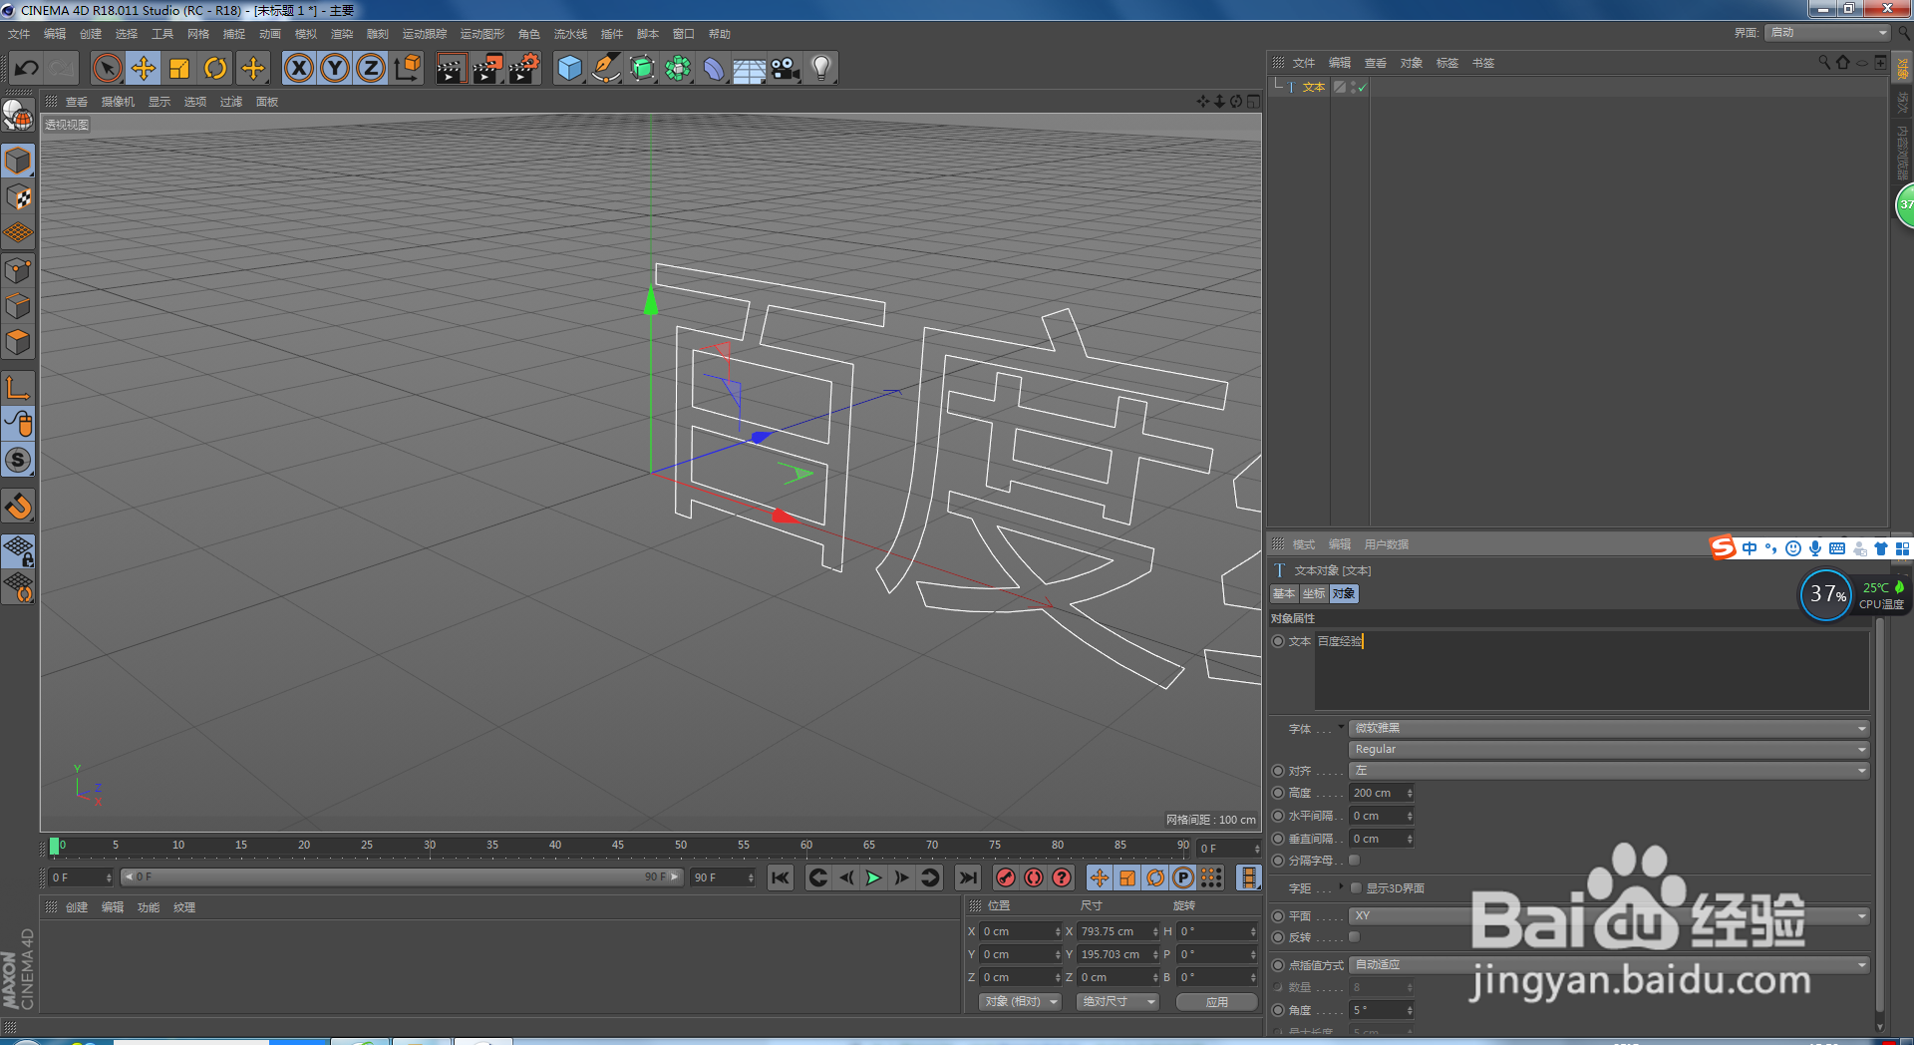1914x1045 pixels.
Task: Open the Array modeling objects icon
Action: [678, 68]
